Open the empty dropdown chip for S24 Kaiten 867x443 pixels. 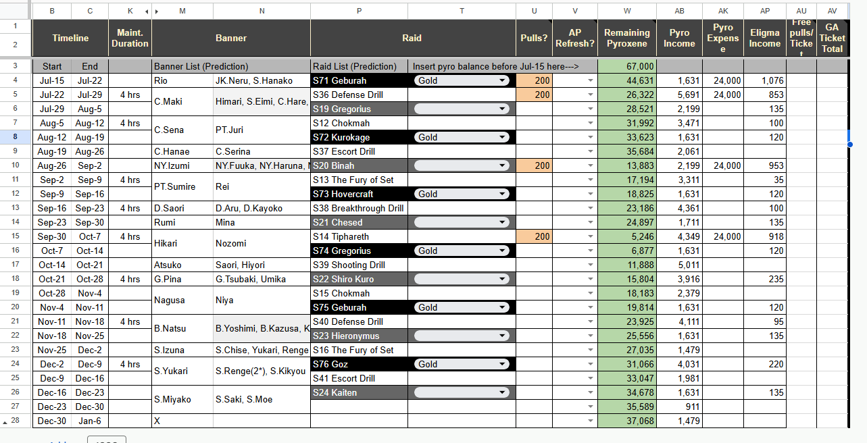click(462, 392)
